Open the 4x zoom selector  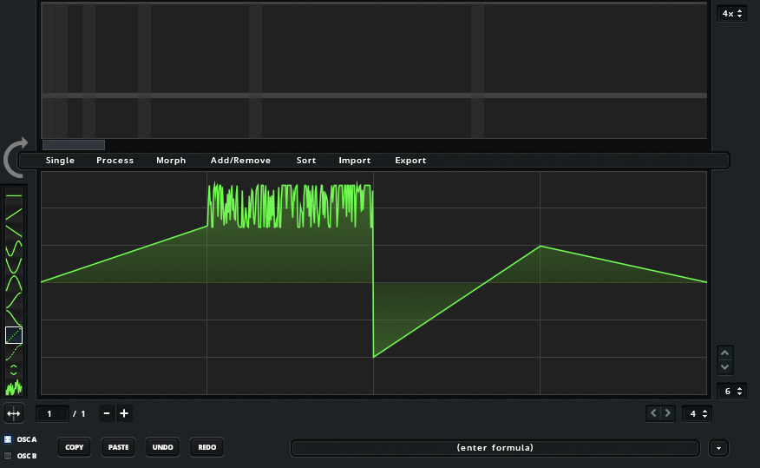coord(731,14)
